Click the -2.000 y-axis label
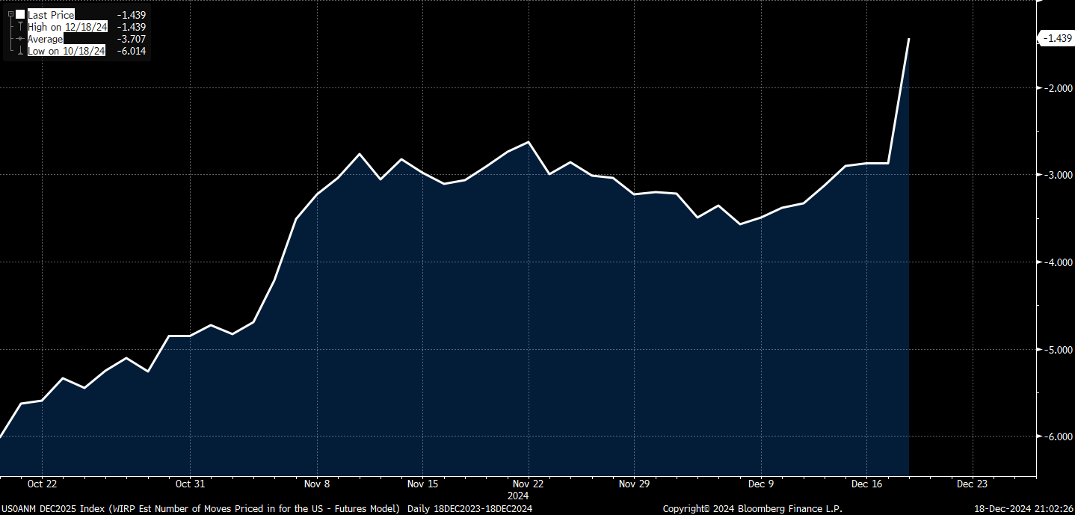Image resolution: width=1075 pixels, height=515 pixels. (1057, 87)
